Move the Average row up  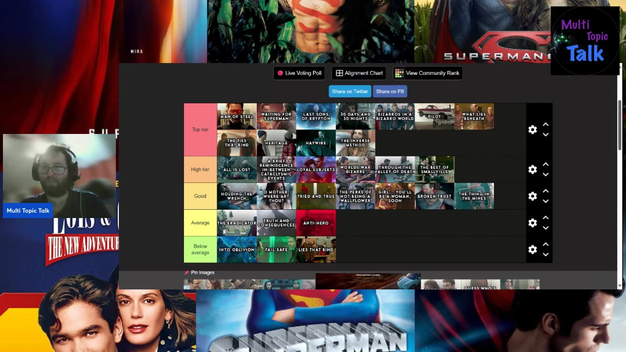coord(546,218)
